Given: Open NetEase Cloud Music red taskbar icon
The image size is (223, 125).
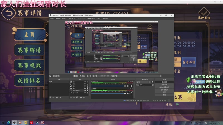Looking at the screenshot, I should 31,122.
